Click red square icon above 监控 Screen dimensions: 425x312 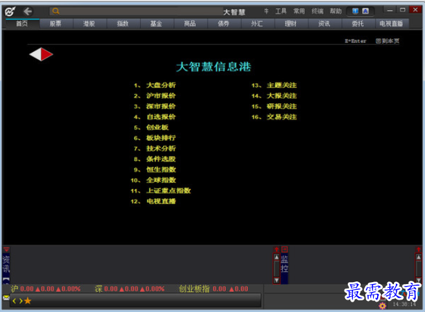coord(284,249)
